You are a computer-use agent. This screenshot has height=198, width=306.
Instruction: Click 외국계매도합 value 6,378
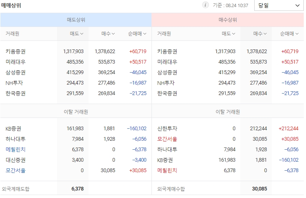78,189
